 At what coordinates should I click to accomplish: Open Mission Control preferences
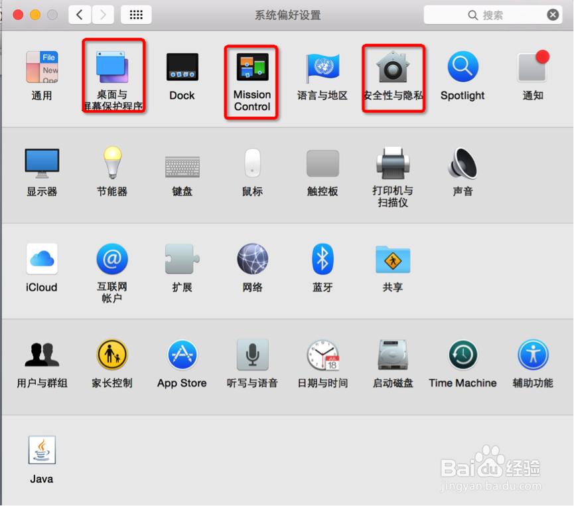coord(252,67)
